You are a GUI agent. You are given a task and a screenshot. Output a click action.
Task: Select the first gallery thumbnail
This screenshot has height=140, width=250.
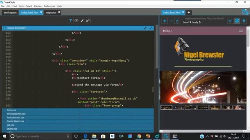click(x=166, y=107)
